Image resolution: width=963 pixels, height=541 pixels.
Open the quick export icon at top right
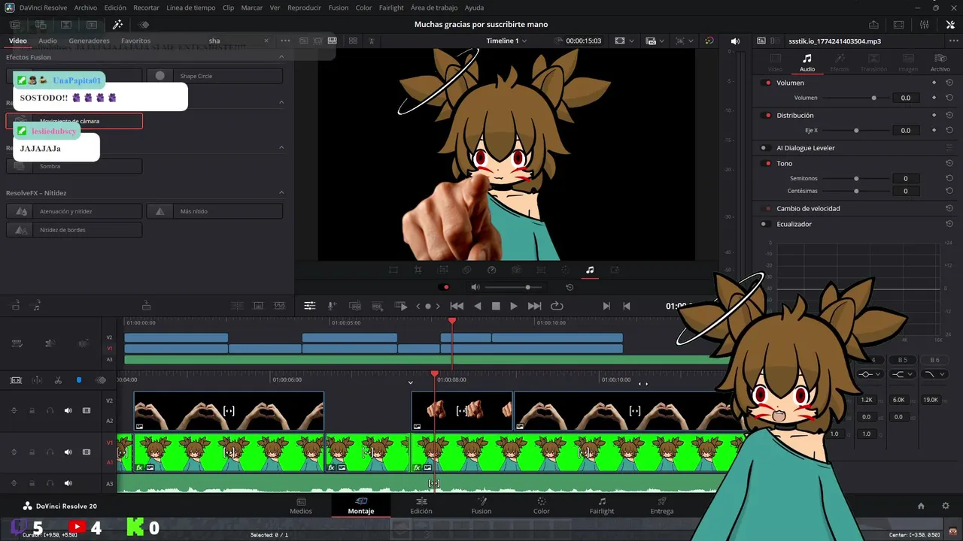pyautogui.click(x=873, y=25)
